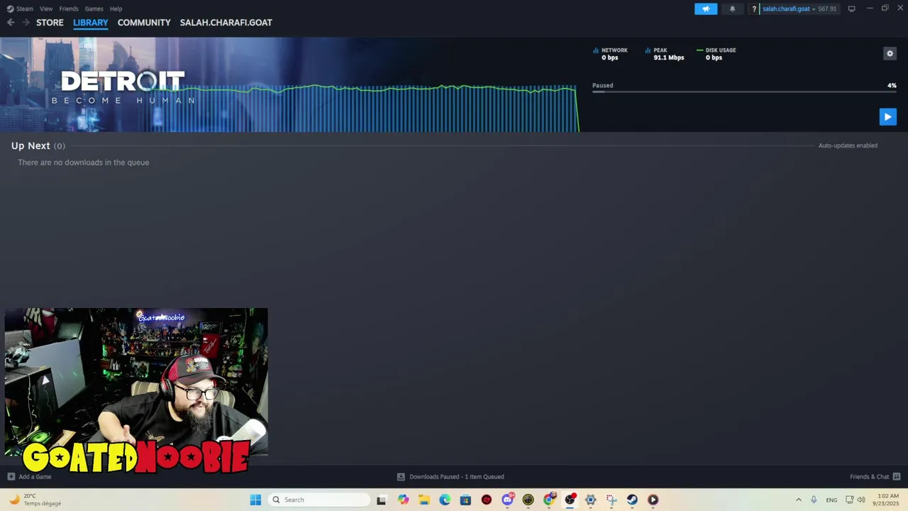
Task: Click the microphone tray icon
Action: click(x=814, y=500)
